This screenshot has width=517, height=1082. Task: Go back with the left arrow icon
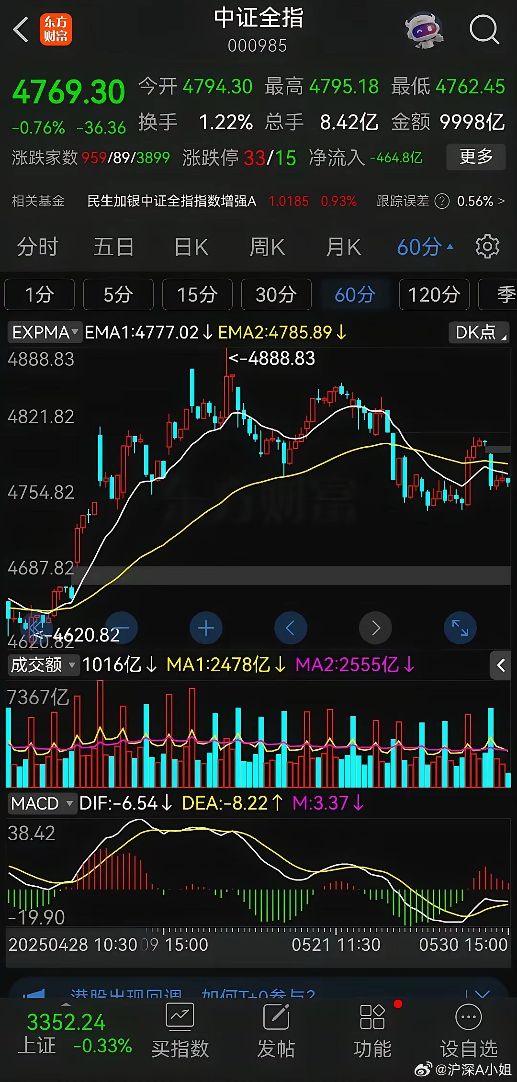coord(21,30)
